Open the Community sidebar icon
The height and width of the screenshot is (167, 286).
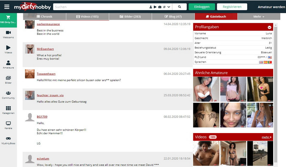coord(8,93)
